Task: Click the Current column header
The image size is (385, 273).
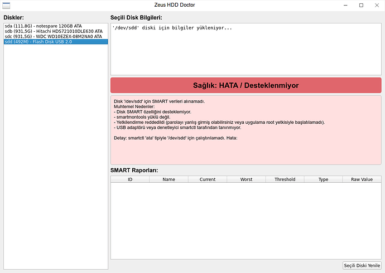Action: pyautogui.click(x=208, y=179)
